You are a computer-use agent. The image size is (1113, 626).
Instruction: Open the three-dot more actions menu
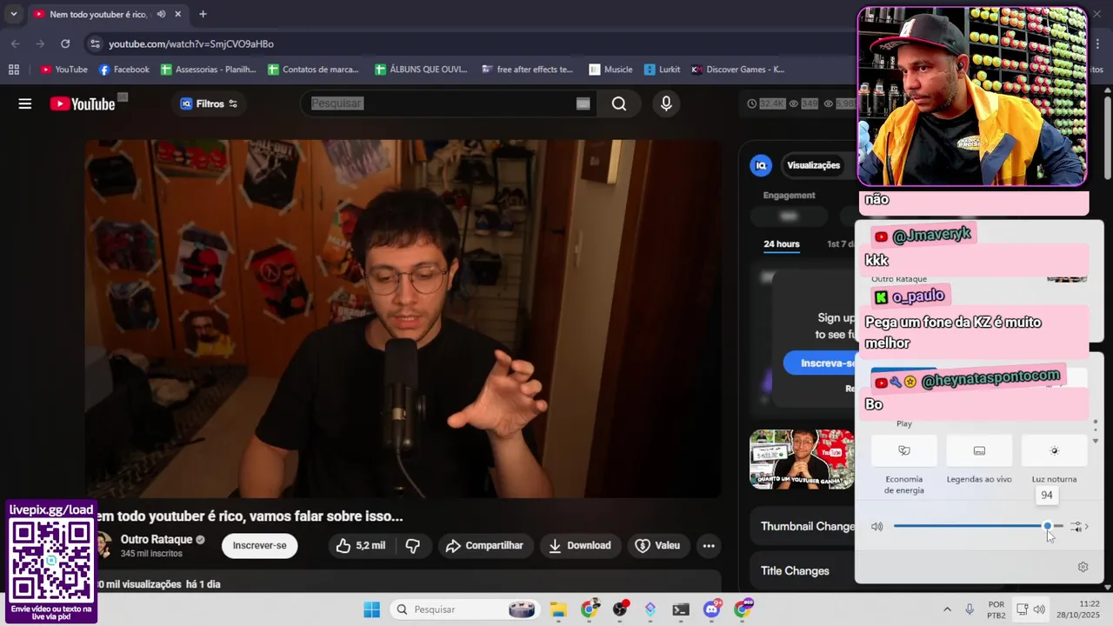click(x=709, y=545)
